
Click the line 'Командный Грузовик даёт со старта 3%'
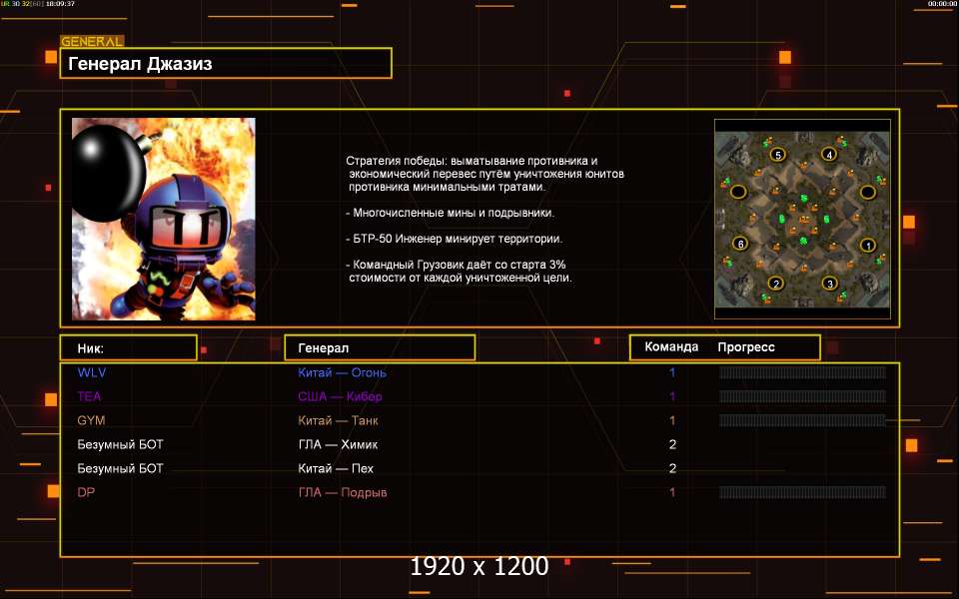point(456,265)
